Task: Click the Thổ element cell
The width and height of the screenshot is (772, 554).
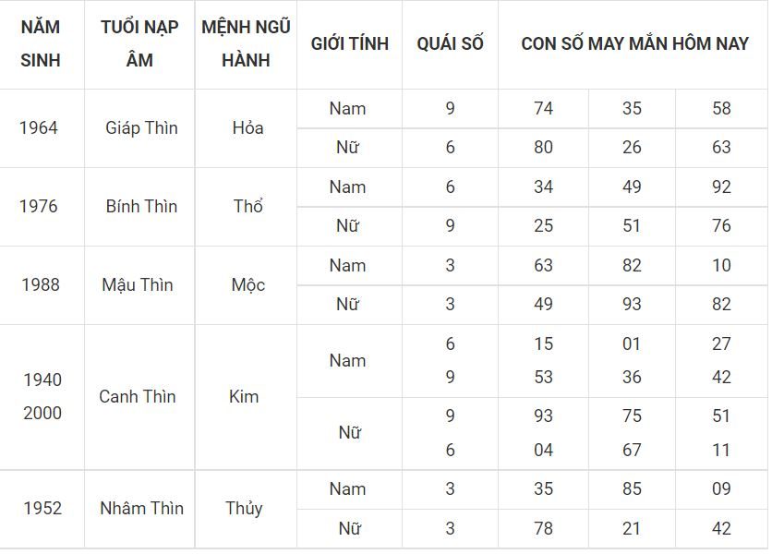Action: tap(247, 206)
